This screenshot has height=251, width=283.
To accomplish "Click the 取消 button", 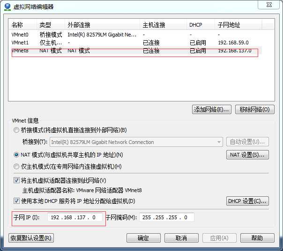I will [x=181, y=238].
